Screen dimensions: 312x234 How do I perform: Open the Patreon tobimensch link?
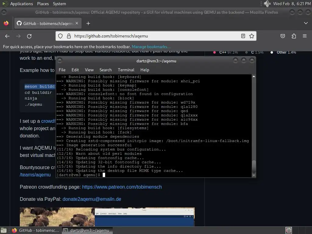122,187
